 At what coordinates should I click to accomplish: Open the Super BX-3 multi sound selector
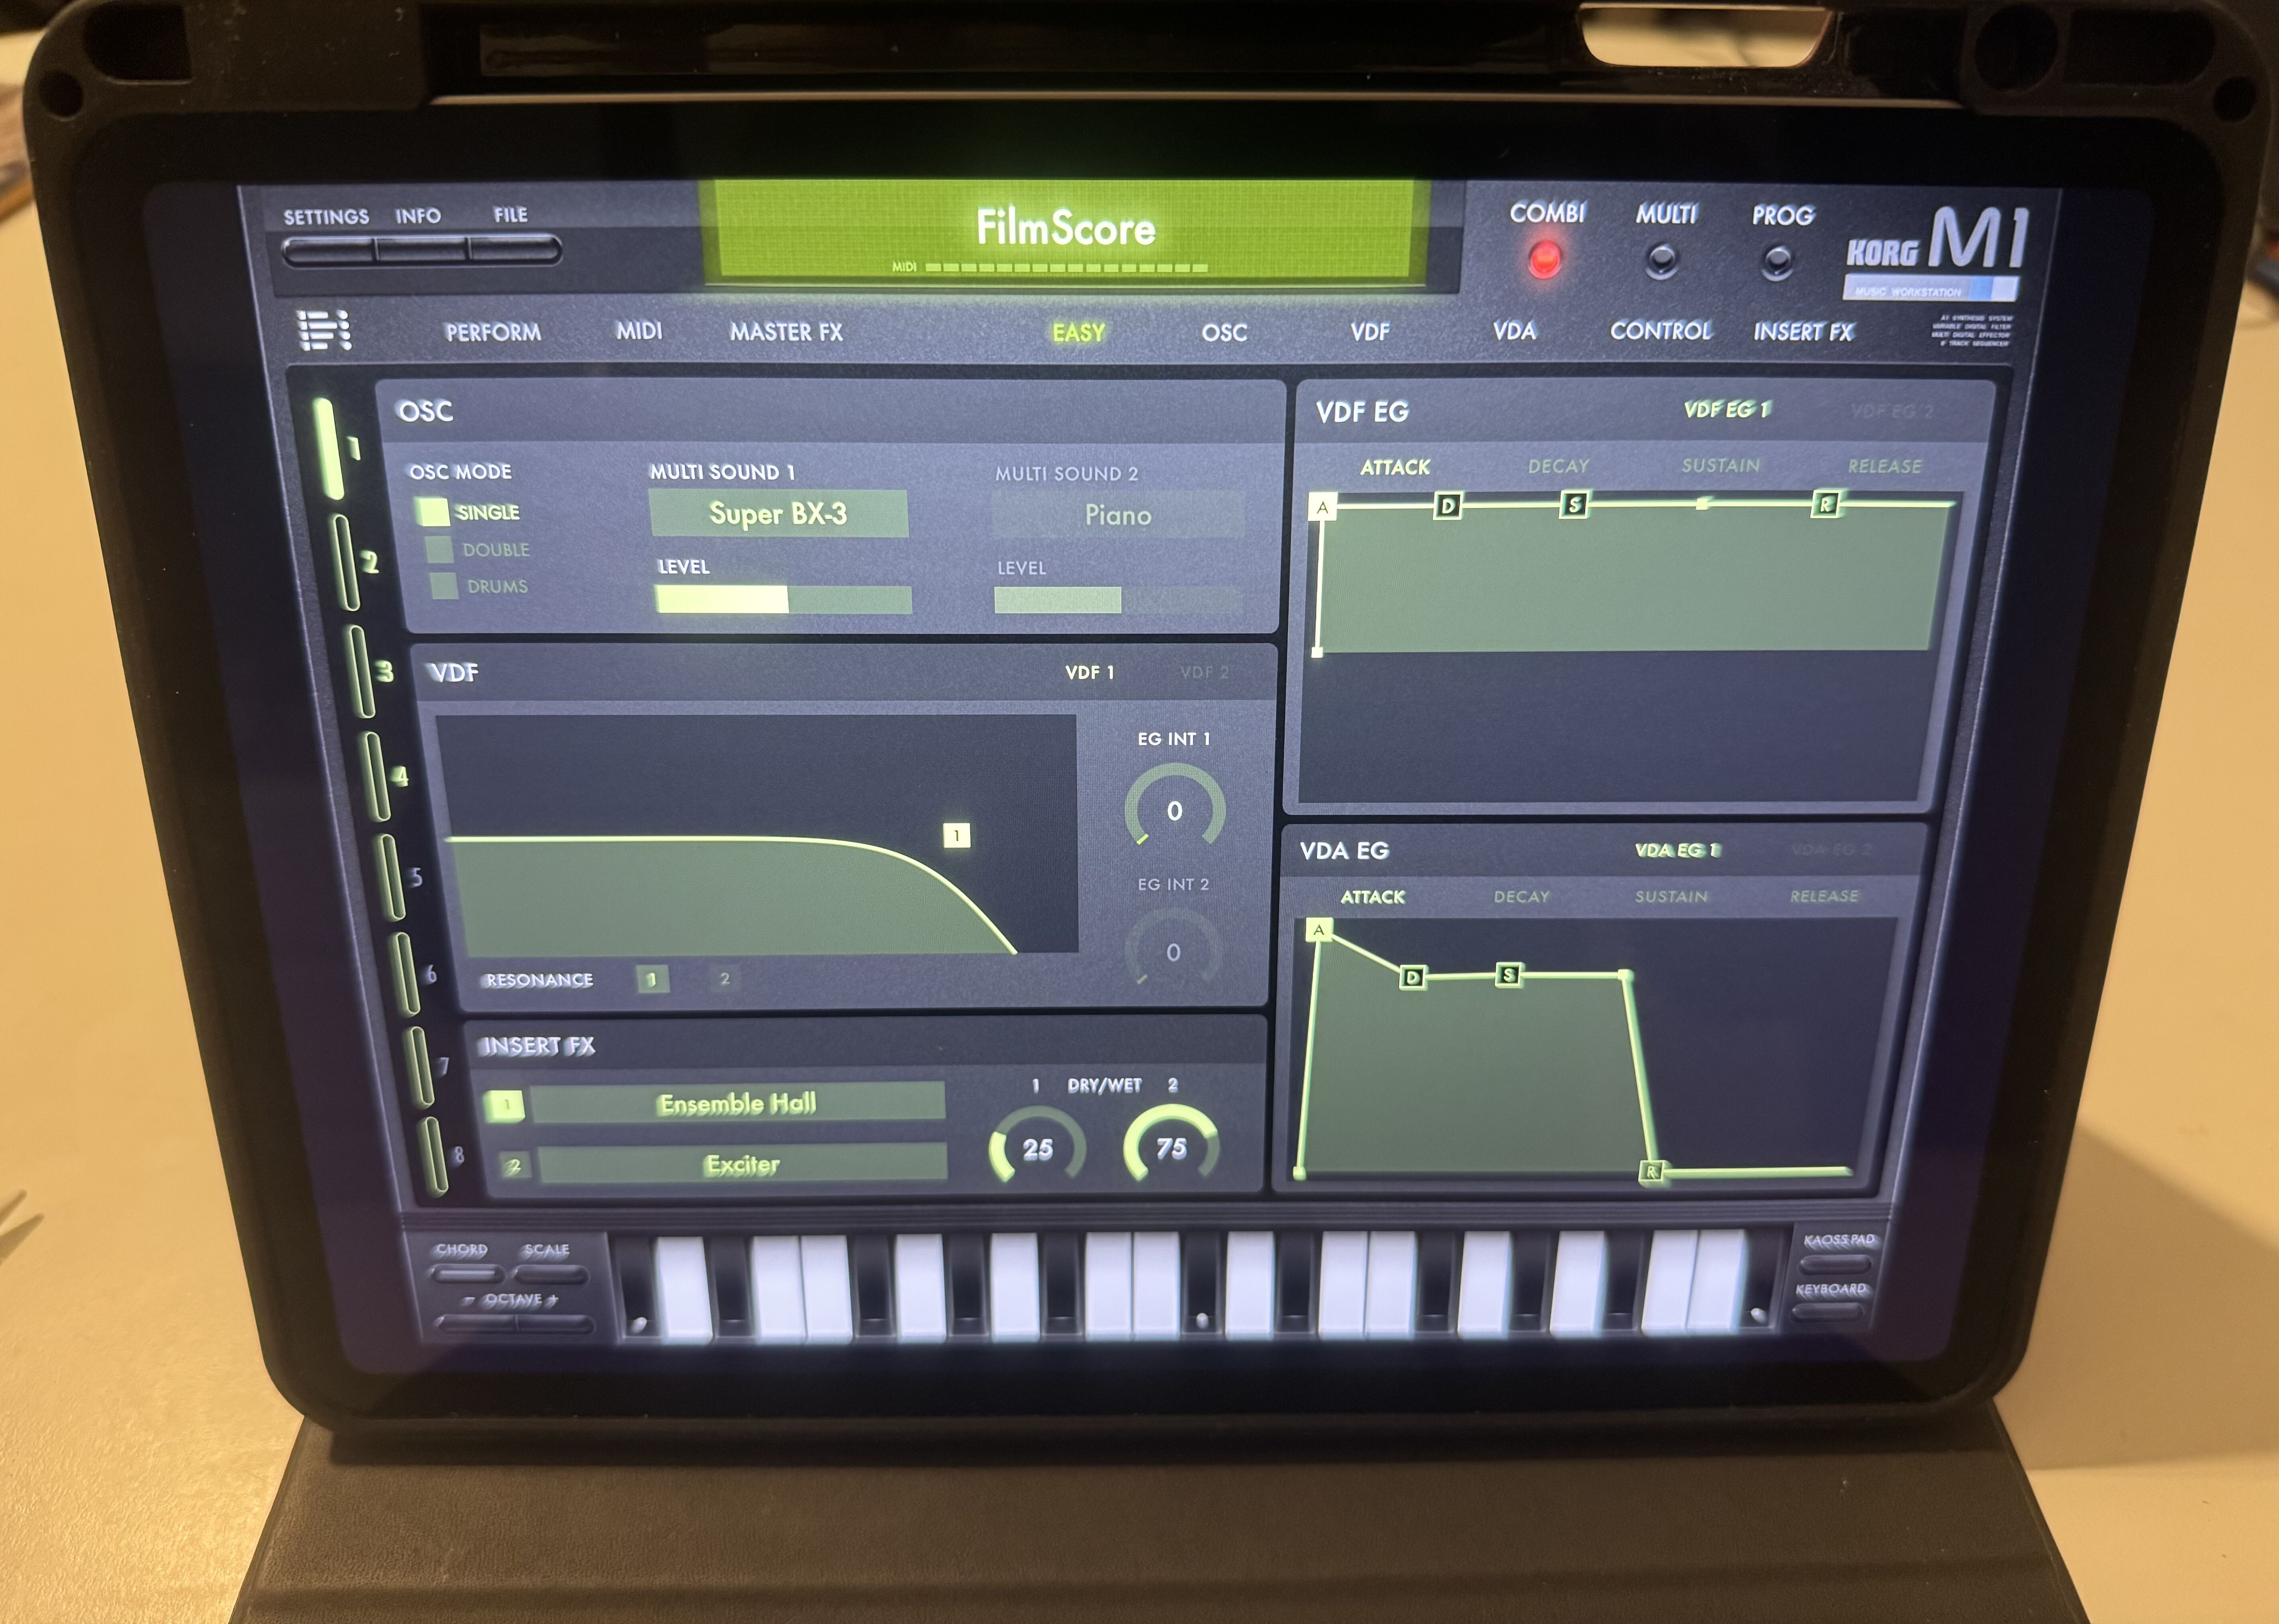click(x=778, y=514)
